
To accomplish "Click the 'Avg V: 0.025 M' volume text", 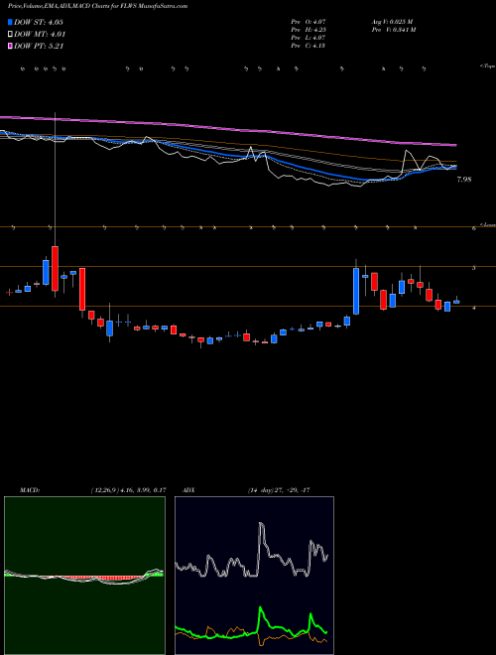I will 392,21.
